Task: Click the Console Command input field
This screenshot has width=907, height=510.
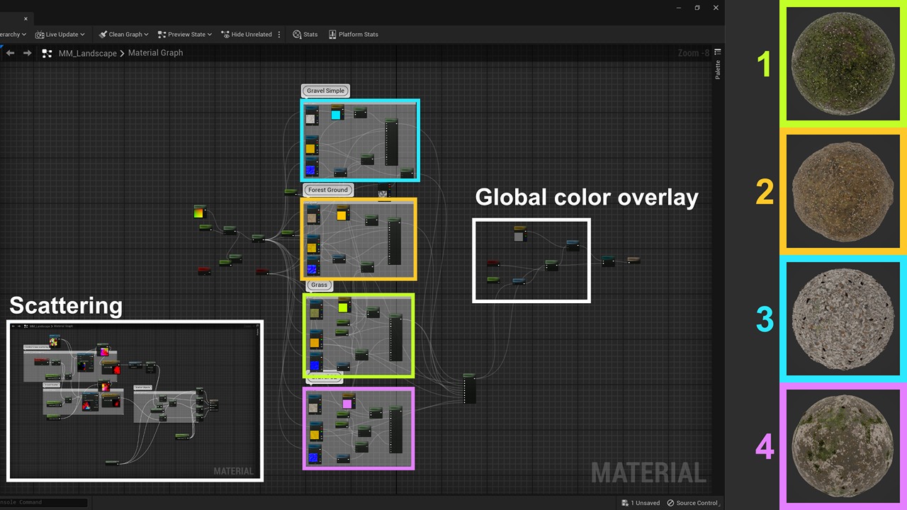Action: click(43, 502)
